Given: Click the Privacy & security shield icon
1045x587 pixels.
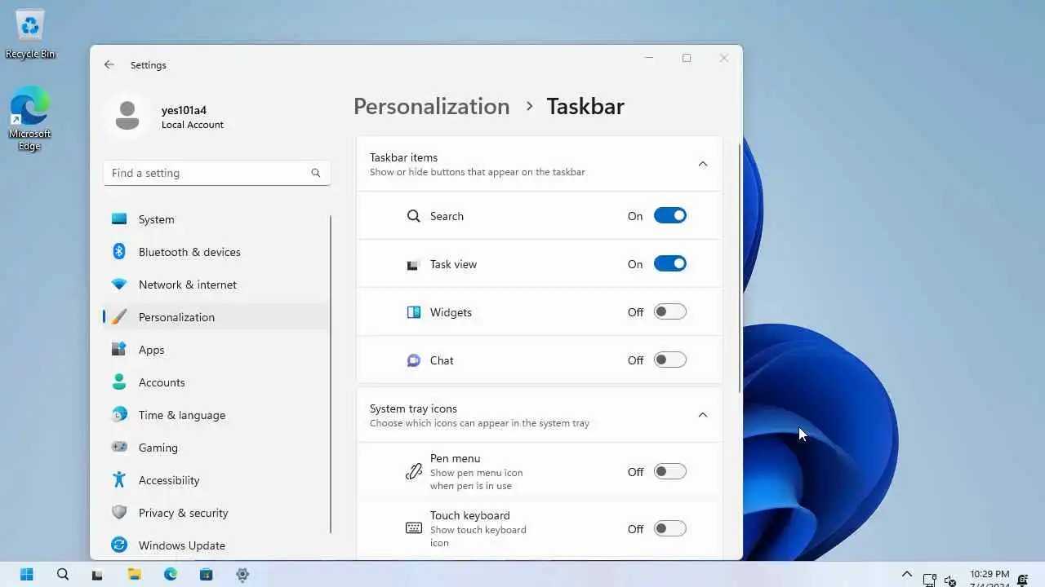Looking at the screenshot, I should [119, 512].
